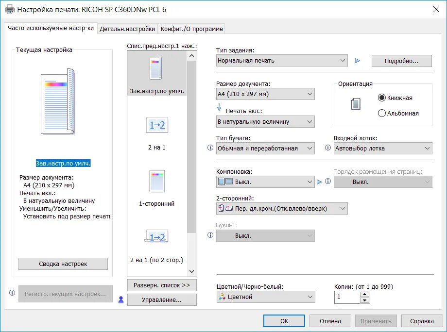Select the Зав.настр.по умлч. preset icon
Screen dimensions: 447x332
[156, 68]
